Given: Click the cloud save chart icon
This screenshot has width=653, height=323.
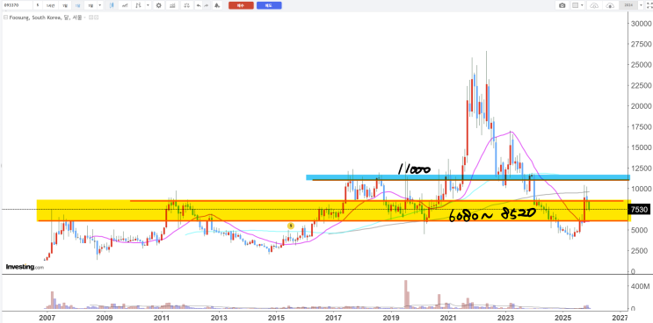Looking at the screenshot, I should pos(610,5).
